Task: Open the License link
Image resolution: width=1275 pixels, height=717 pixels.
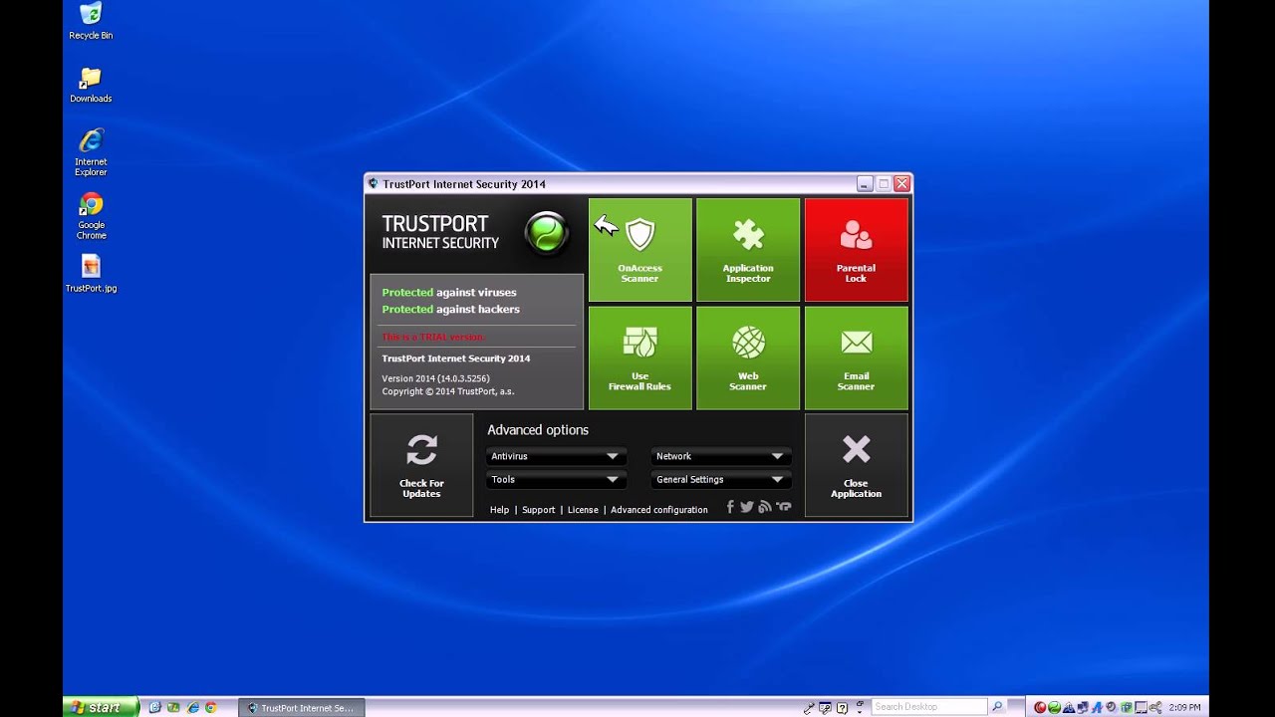Action: tap(583, 510)
